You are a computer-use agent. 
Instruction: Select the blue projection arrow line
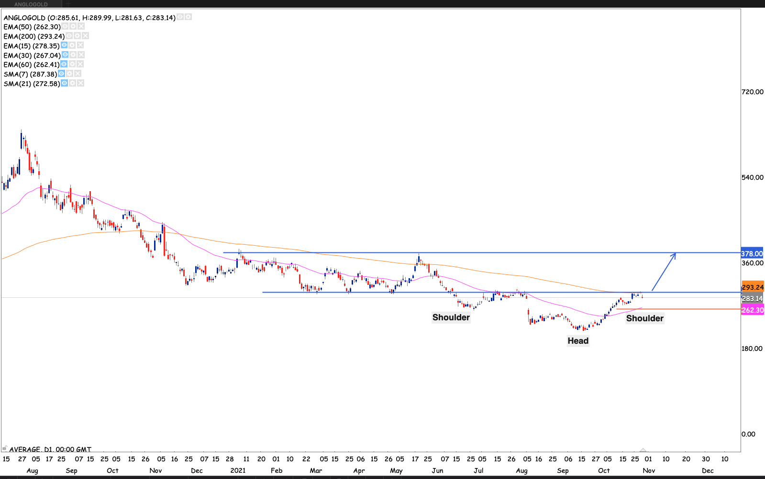[x=664, y=272]
